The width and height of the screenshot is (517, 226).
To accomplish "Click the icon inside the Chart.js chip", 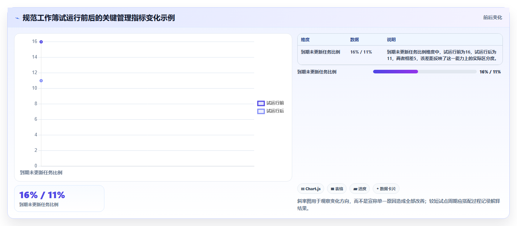I will (x=303, y=189).
